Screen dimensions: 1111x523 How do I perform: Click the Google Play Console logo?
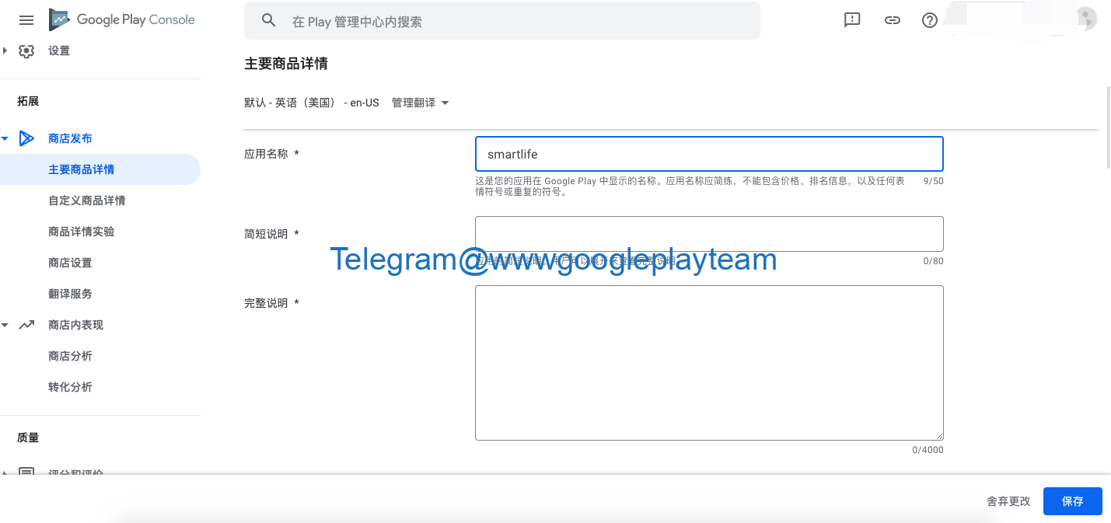[122, 20]
